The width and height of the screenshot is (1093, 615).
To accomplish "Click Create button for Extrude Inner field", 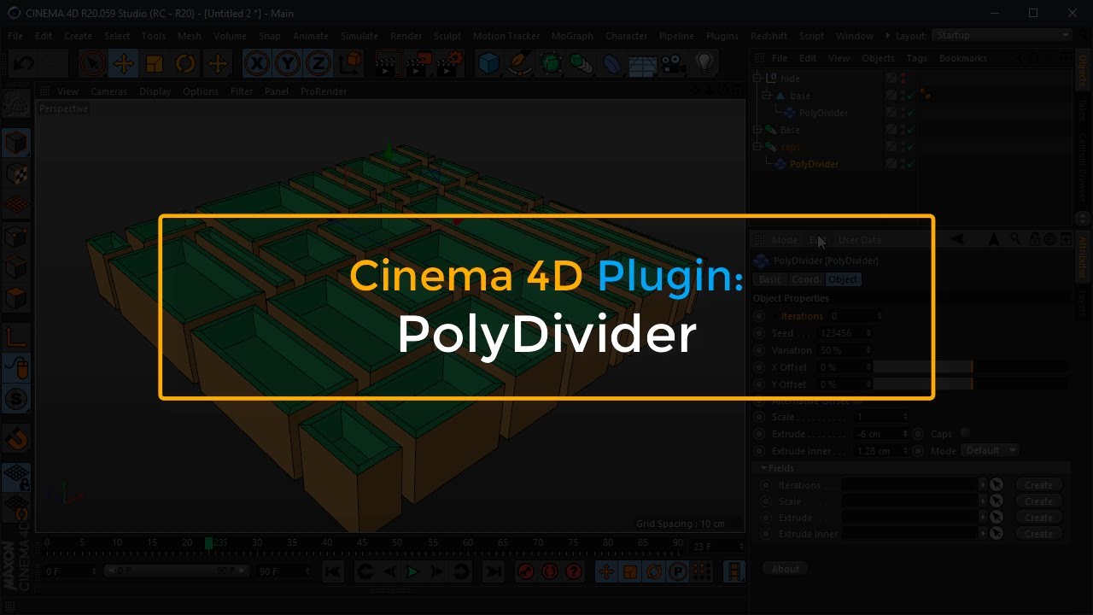I will pyautogui.click(x=1038, y=533).
